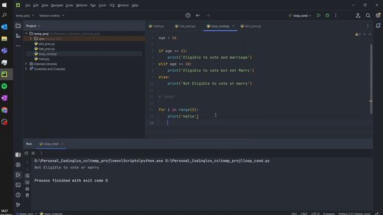
Task: Open the Windows Start menu
Action: pyautogui.click(x=4, y=5)
